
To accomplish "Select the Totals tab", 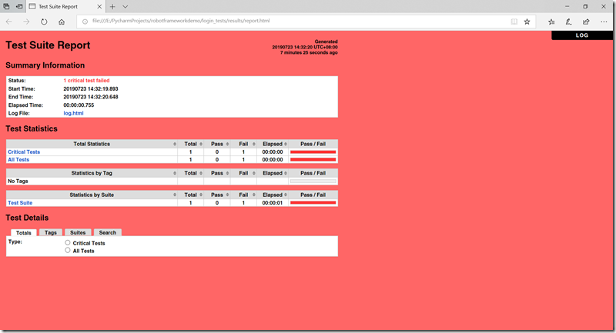I will click(x=24, y=232).
